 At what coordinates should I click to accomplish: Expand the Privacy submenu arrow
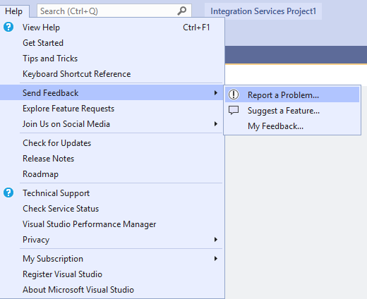[x=216, y=240]
